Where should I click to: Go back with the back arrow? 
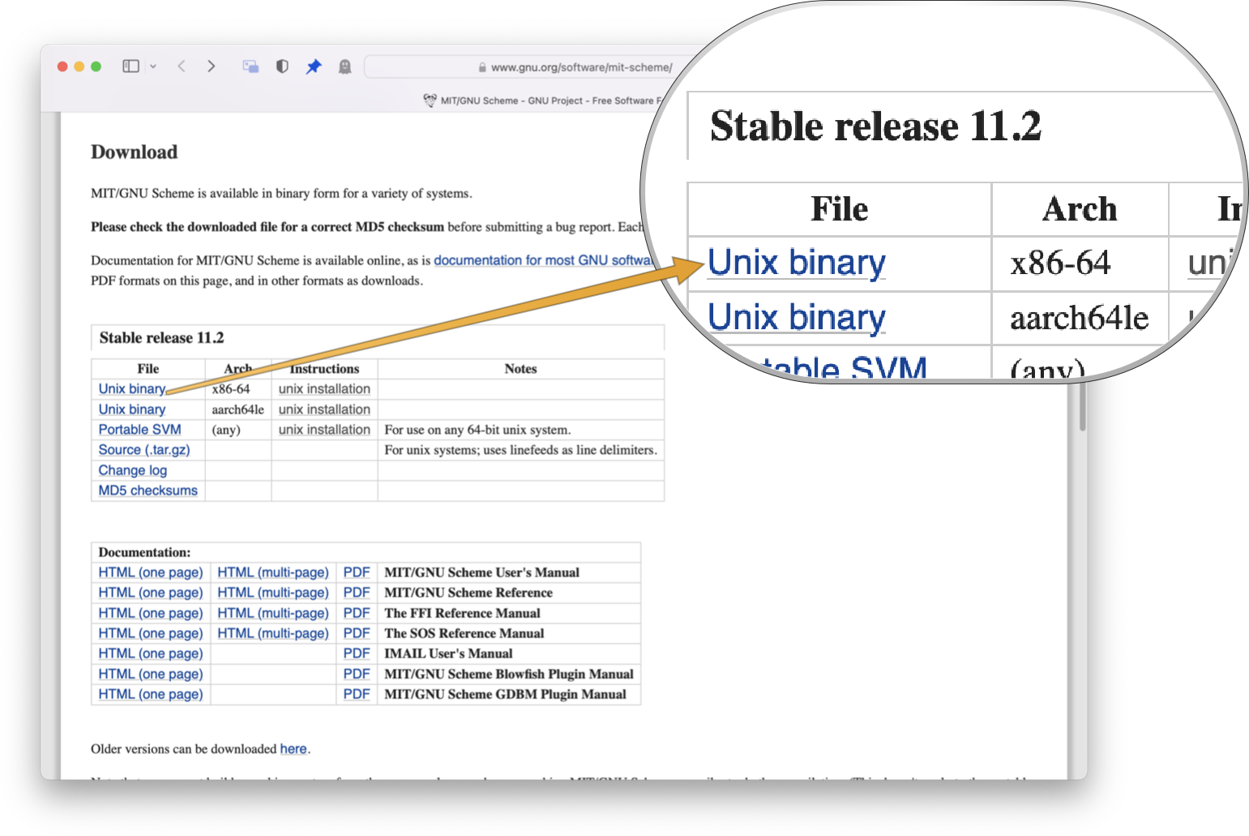[182, 66]
